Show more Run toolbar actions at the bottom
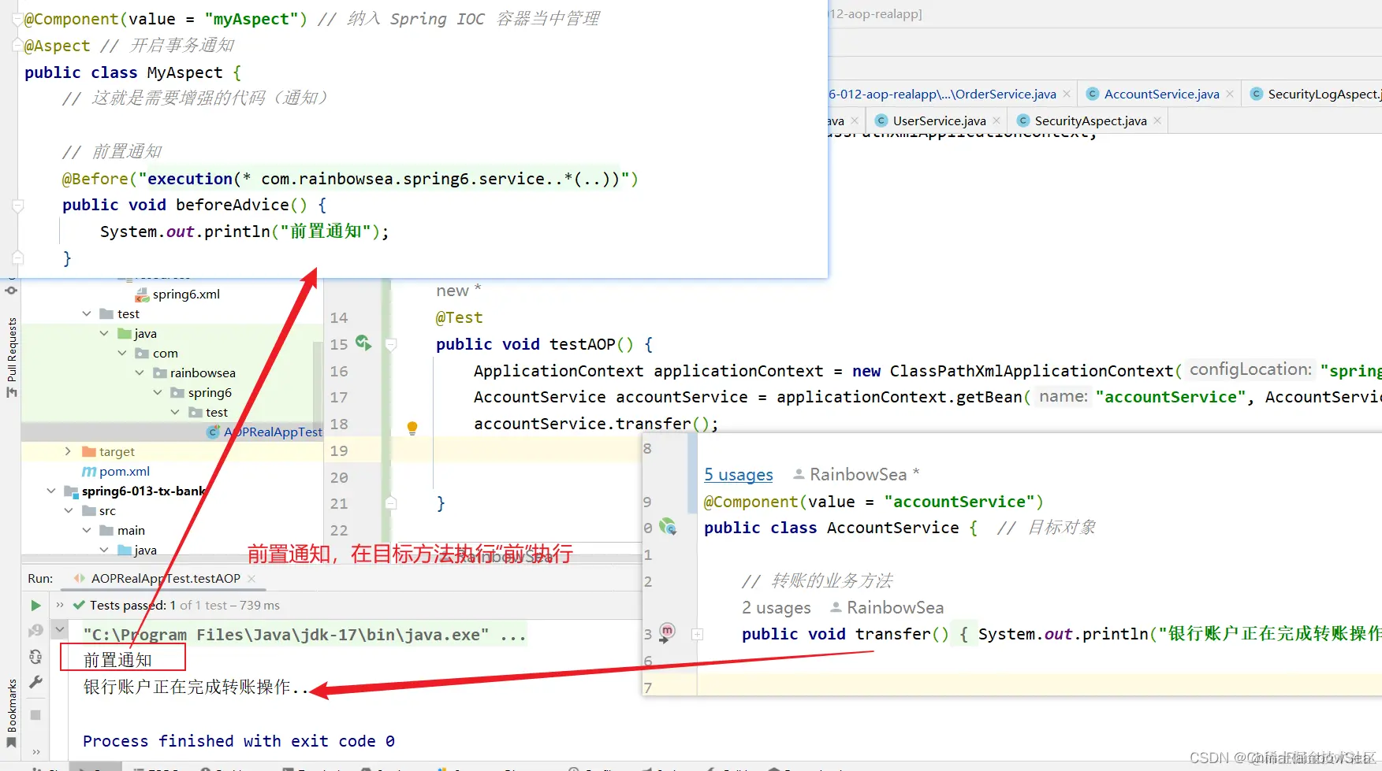Viewport: 1382px width, 771px height. [x=35, y=751]
